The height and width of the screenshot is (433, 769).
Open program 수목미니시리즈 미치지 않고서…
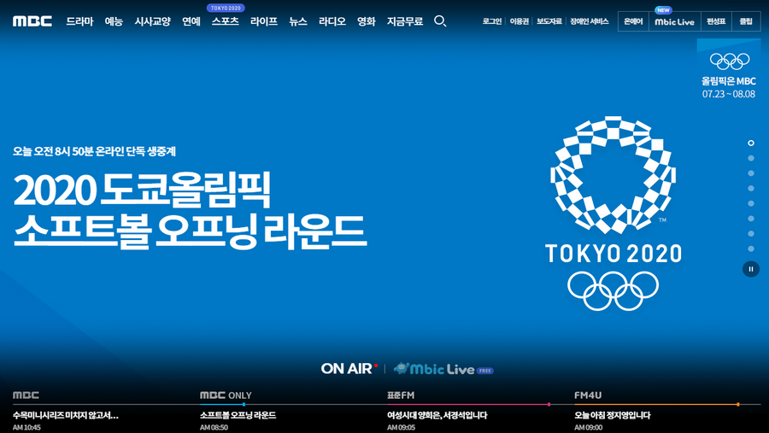66,415
